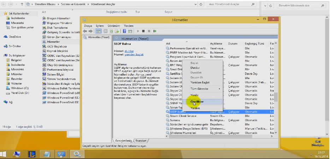
Task: Open Disk Temizleme shortcut
Action: click(x=57, y=28)
